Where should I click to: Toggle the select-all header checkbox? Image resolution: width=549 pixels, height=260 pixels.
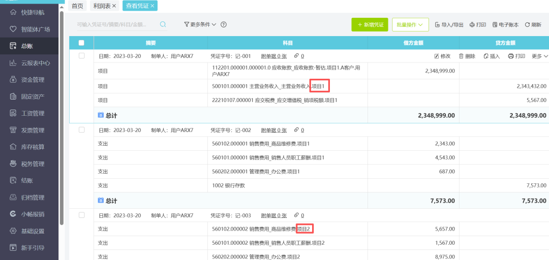[x=81, y=43]
